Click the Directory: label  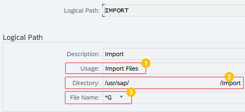(x=86, y=83)
